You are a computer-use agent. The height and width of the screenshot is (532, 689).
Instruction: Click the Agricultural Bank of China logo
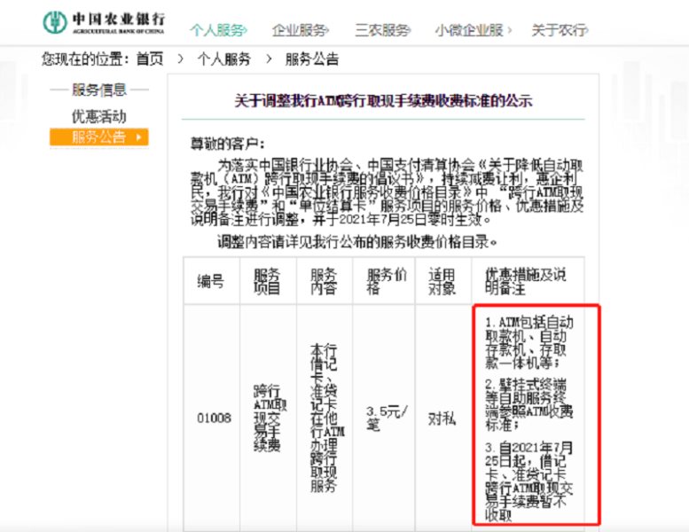pyautogui.click(x=106, y=23)
